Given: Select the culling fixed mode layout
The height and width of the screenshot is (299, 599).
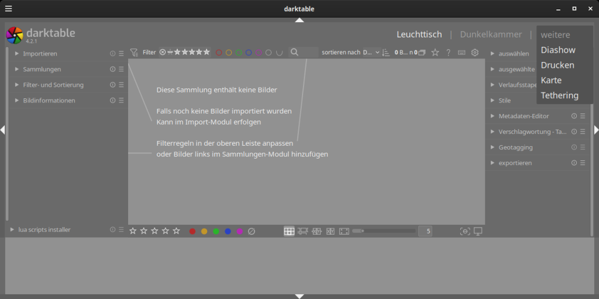Looking at the screenshot, I should coord(316,231).
